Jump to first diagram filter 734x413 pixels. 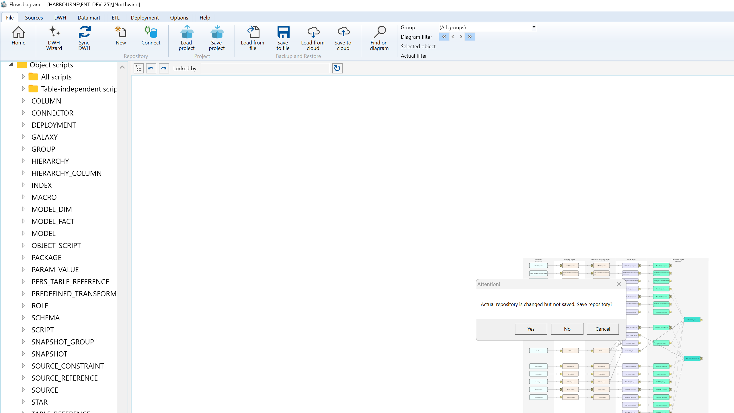(444, 37)
